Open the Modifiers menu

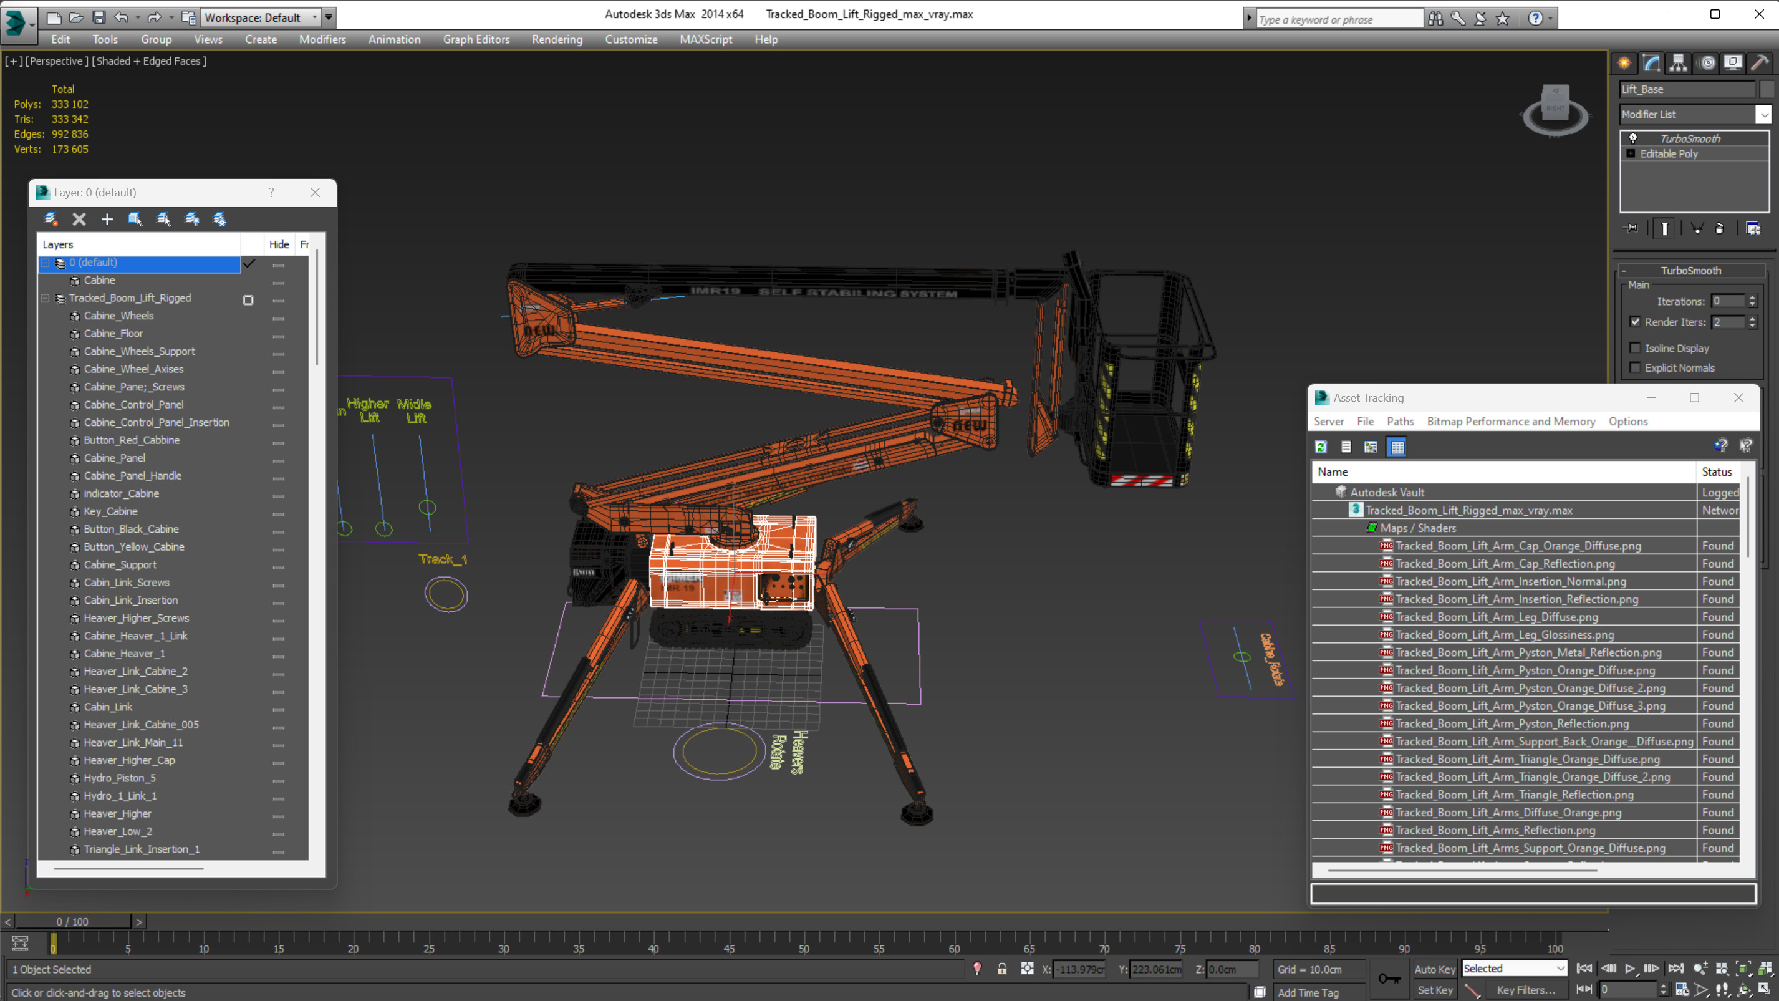click(x=322, y=39)
